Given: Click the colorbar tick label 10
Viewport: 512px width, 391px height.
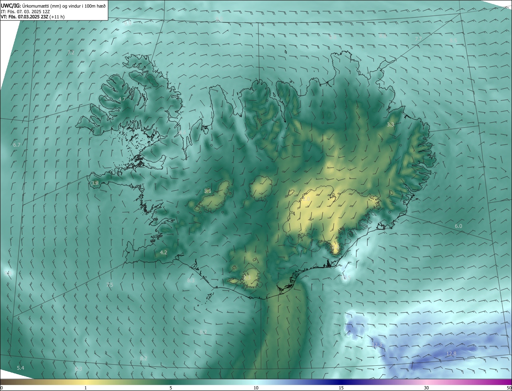Looking at the screenshot, I should [x=256, y=388].
